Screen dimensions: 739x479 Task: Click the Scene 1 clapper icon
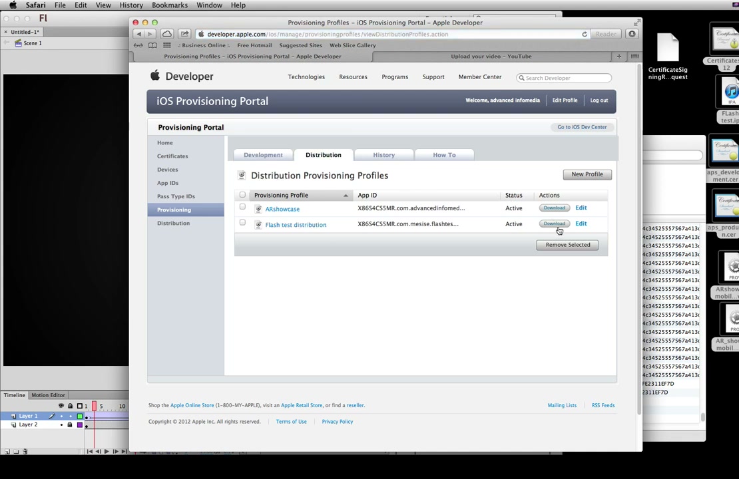pos(19,43)
